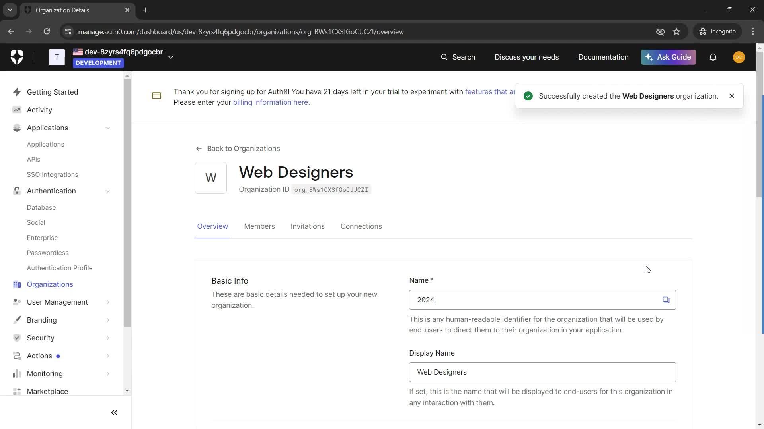This screenshot has height=429, width=764.
Task: Open billing information here link
Action: [x=271, y=102]
